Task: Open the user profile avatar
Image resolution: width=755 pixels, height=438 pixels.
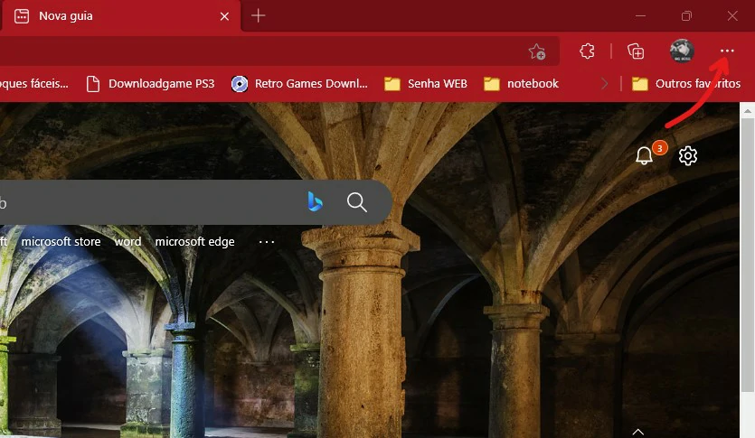Action: (x=682, y=51)
